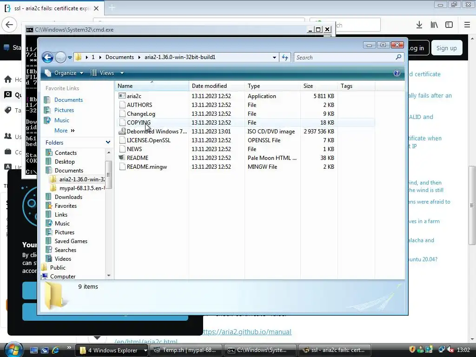Select mypal-68.13.5 folder in tree
Image resolution: width=476 pixels, height=357 pixels.
[x=82, y=188]
